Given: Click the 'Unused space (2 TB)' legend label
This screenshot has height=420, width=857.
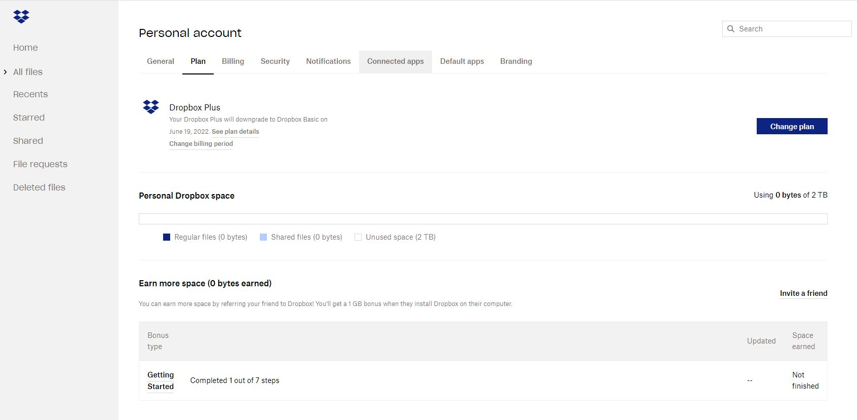Looking at the screenshot, I should pyautogui.click(x=401, y=237).
